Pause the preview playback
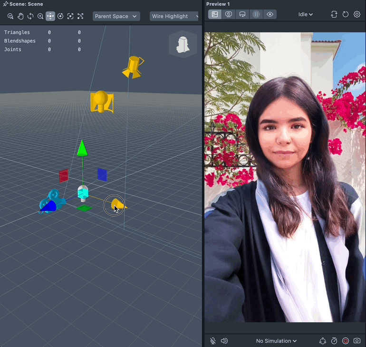 coord(256,14)
